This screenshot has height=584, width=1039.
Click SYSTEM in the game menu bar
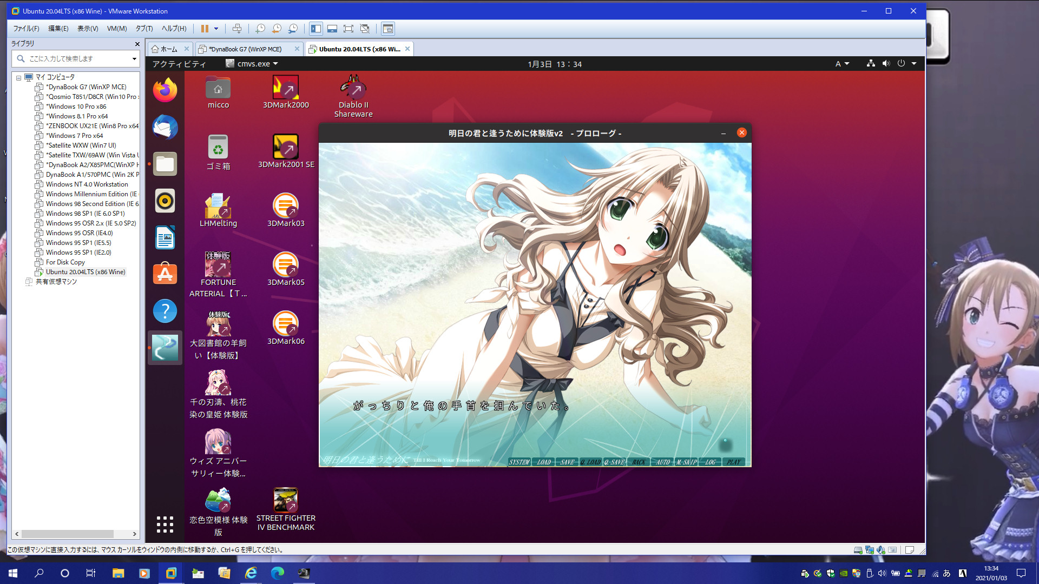pos(519,462)
